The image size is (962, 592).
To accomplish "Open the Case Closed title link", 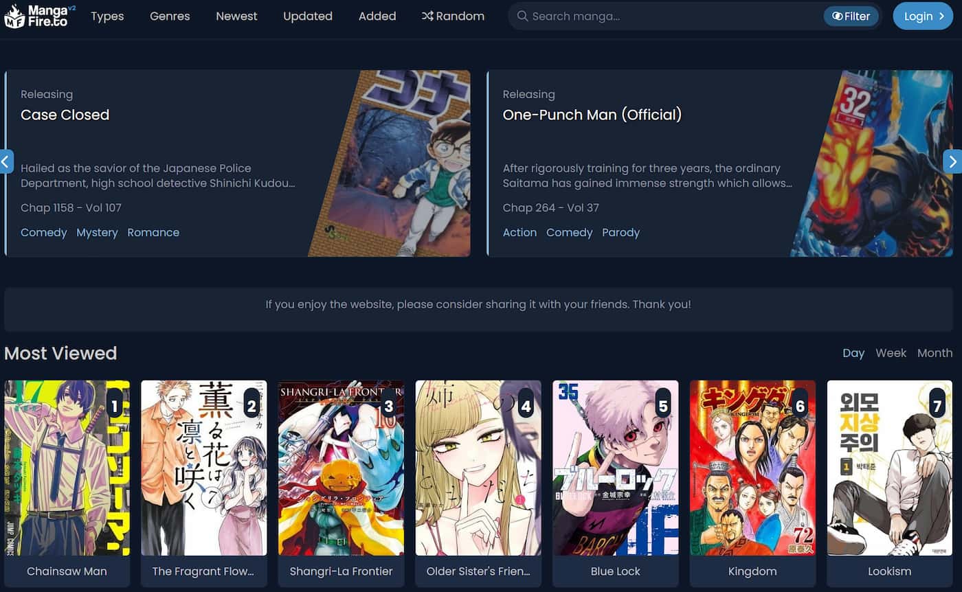I will (x=65, y=115).
